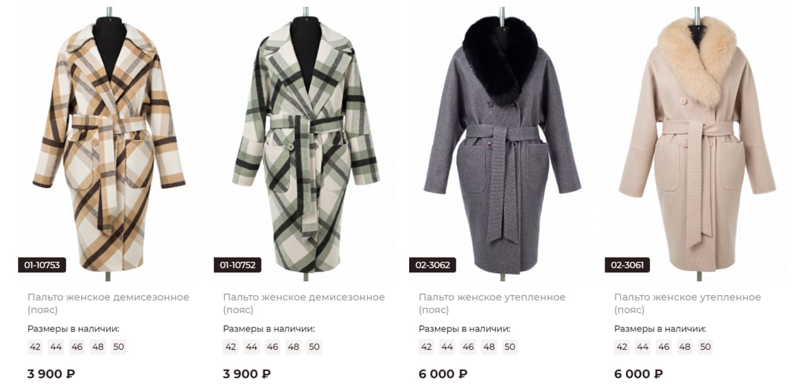The image size is (807, 391).
Task: Click article badge 01-10753
Action: click(42, 265)
